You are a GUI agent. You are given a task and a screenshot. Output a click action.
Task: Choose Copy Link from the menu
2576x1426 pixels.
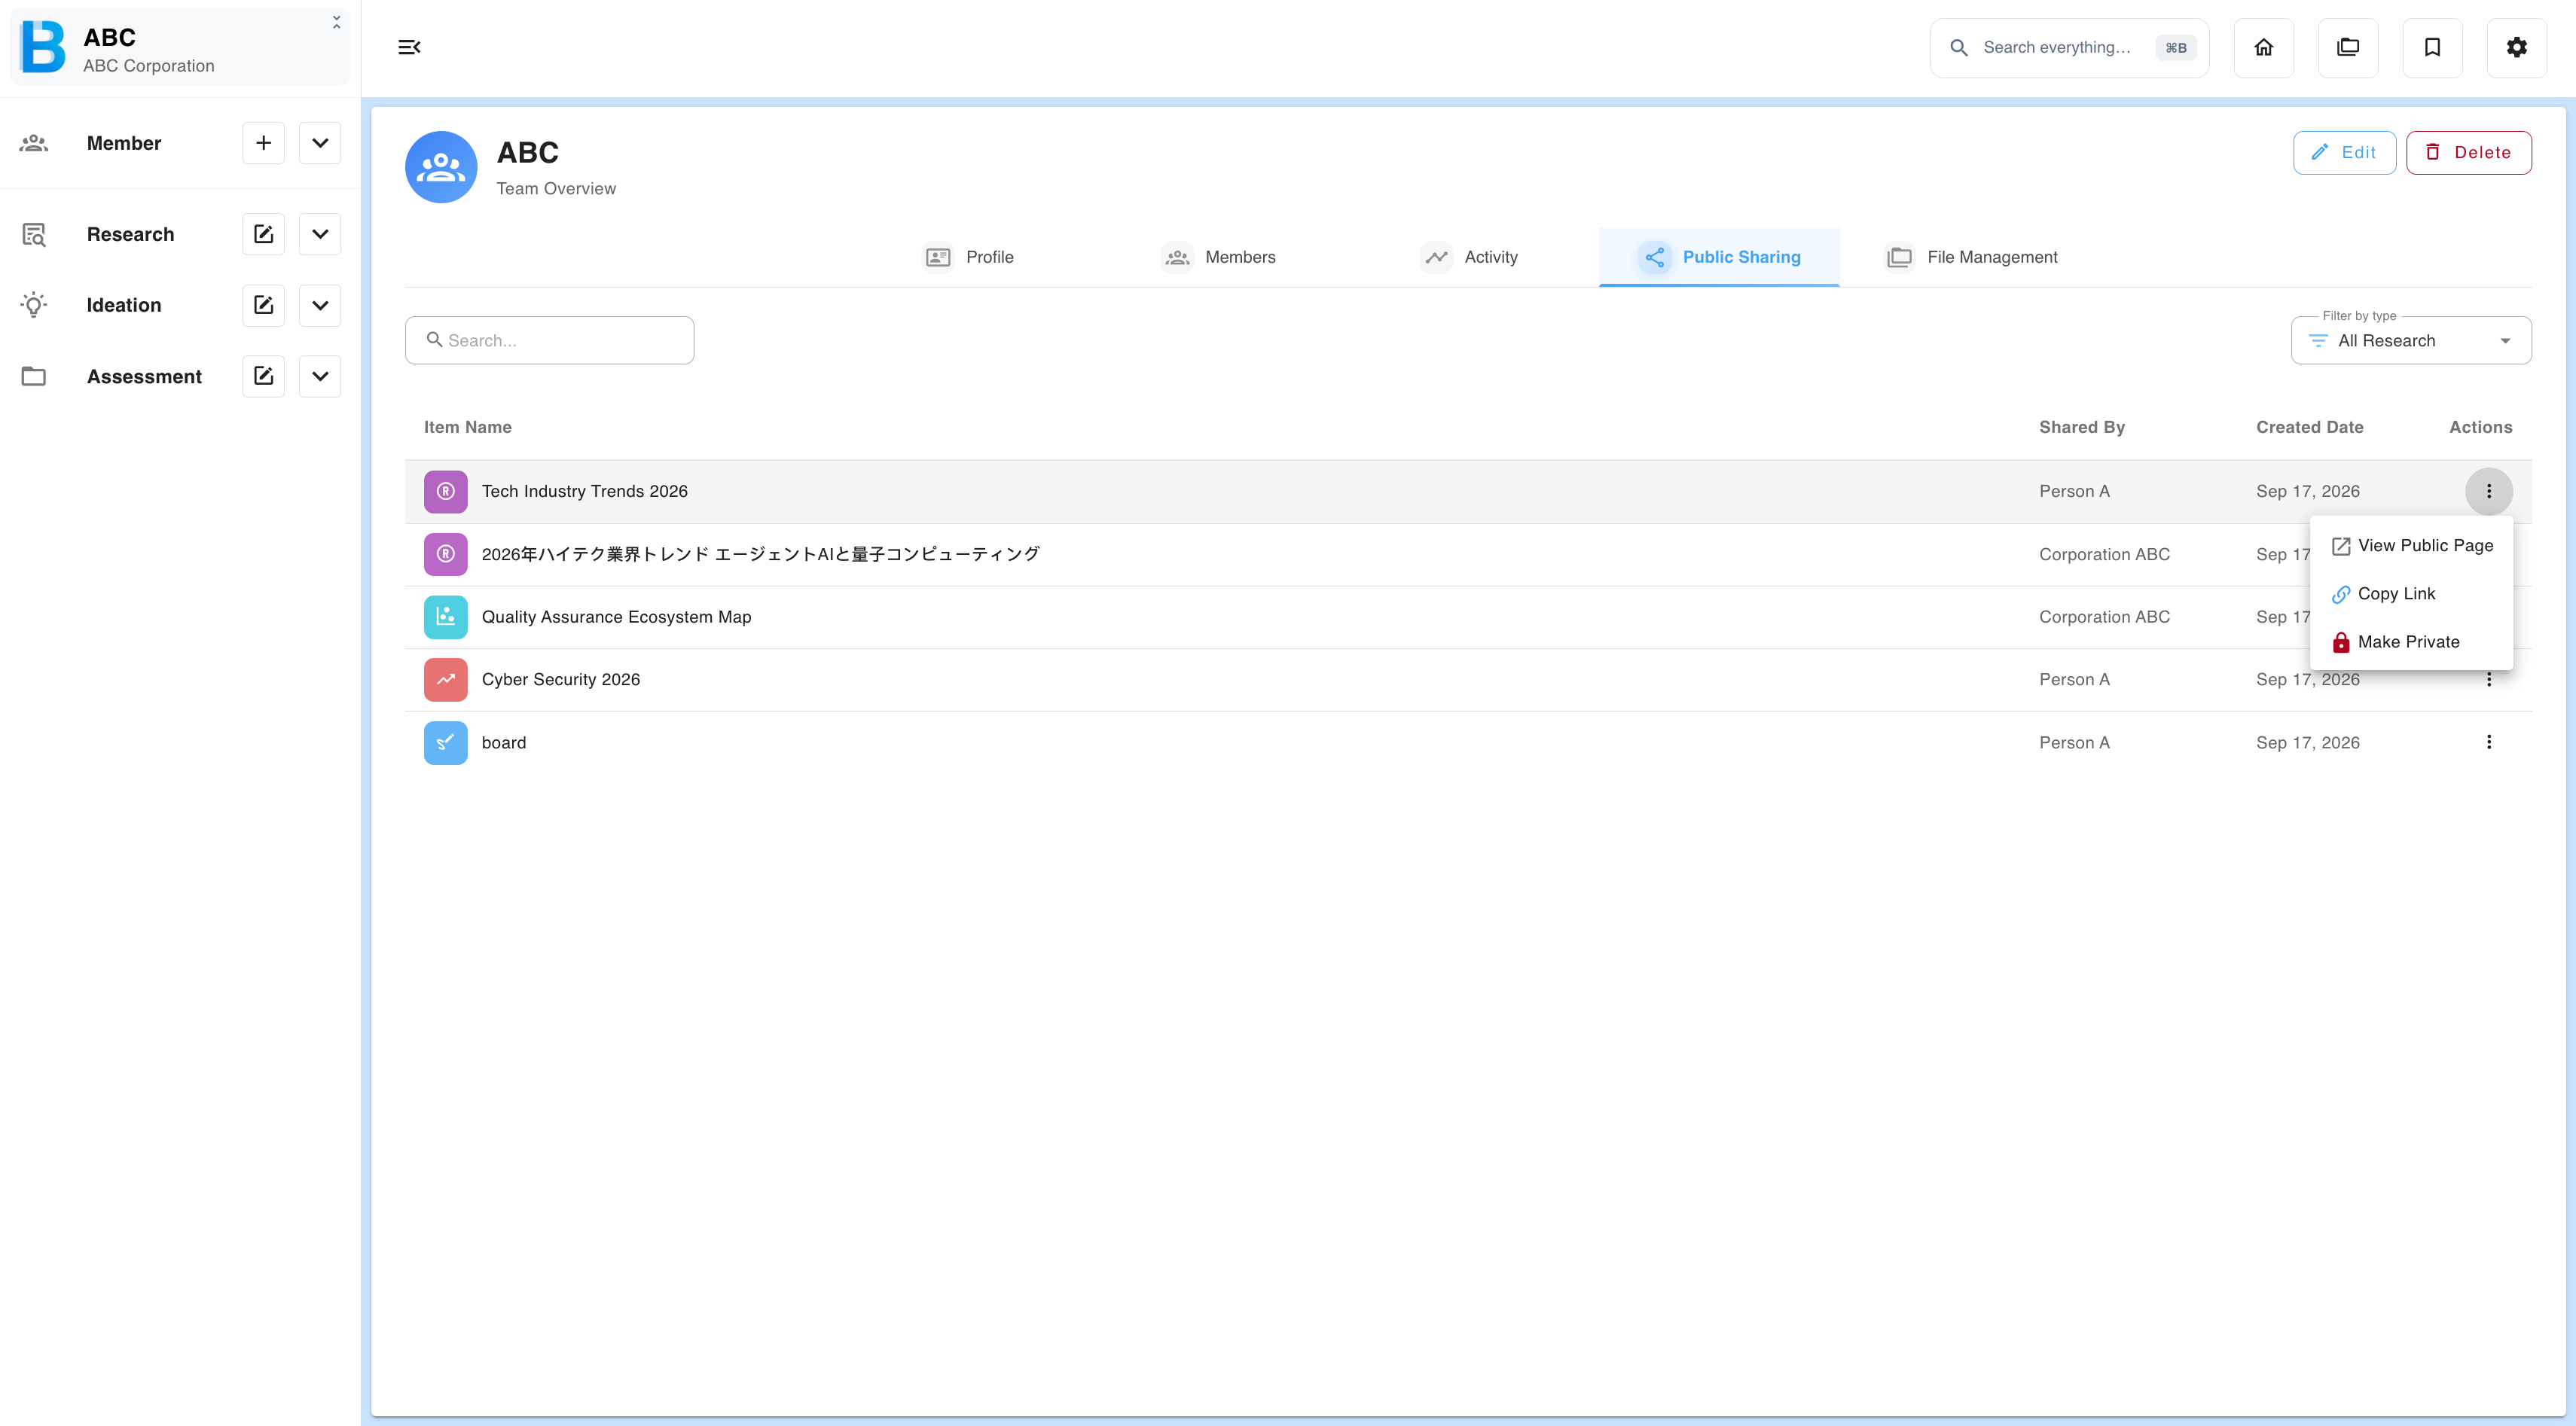point(2411,593)
